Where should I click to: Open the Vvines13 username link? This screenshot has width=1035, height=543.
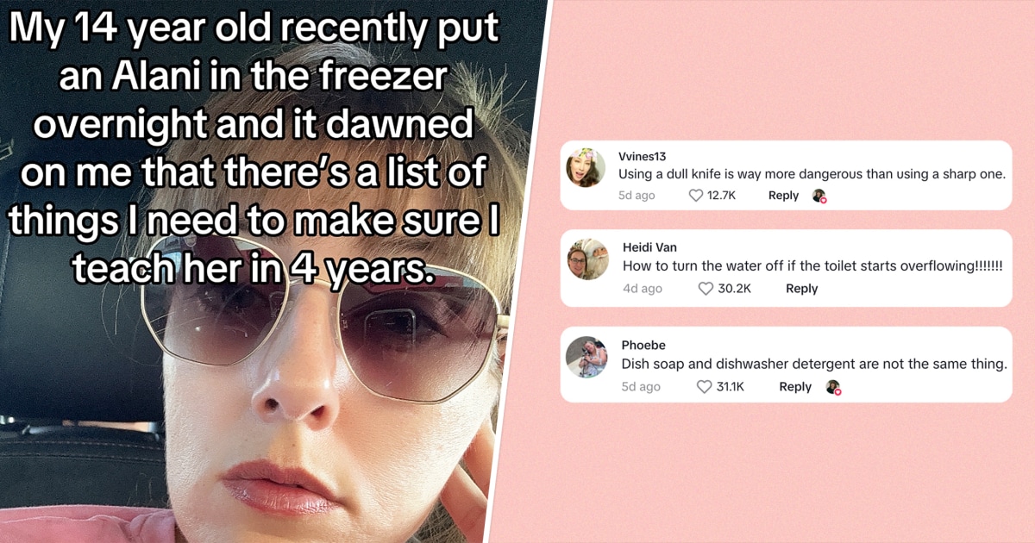(642, 157)
